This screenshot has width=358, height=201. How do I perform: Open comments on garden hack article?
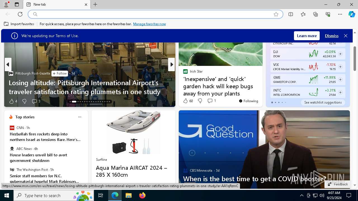(211, 101)
